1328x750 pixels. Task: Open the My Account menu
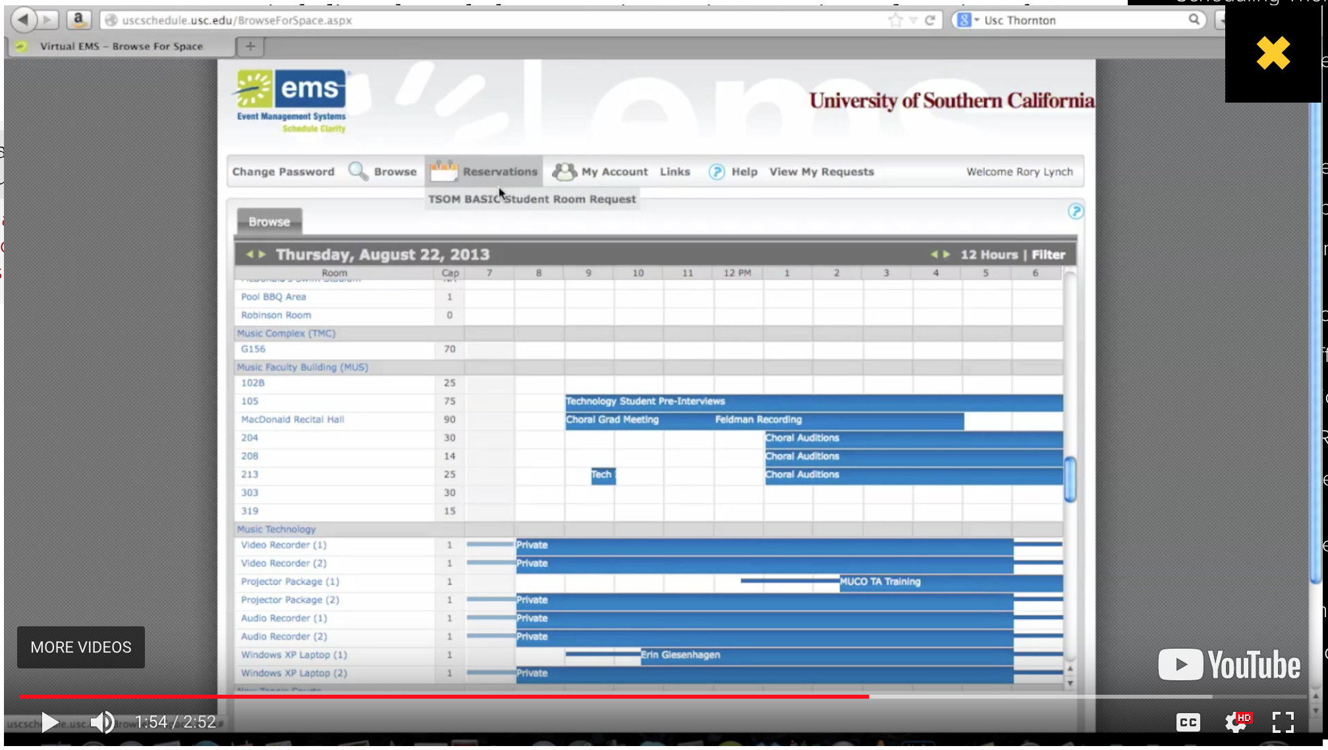(x=615, y=172)
